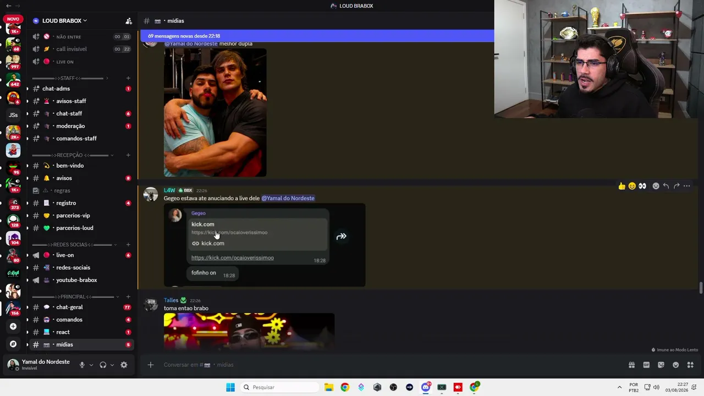Open the GIF picker
The width and height of the screenshot is (704, 396).
(x=646, y=365)
